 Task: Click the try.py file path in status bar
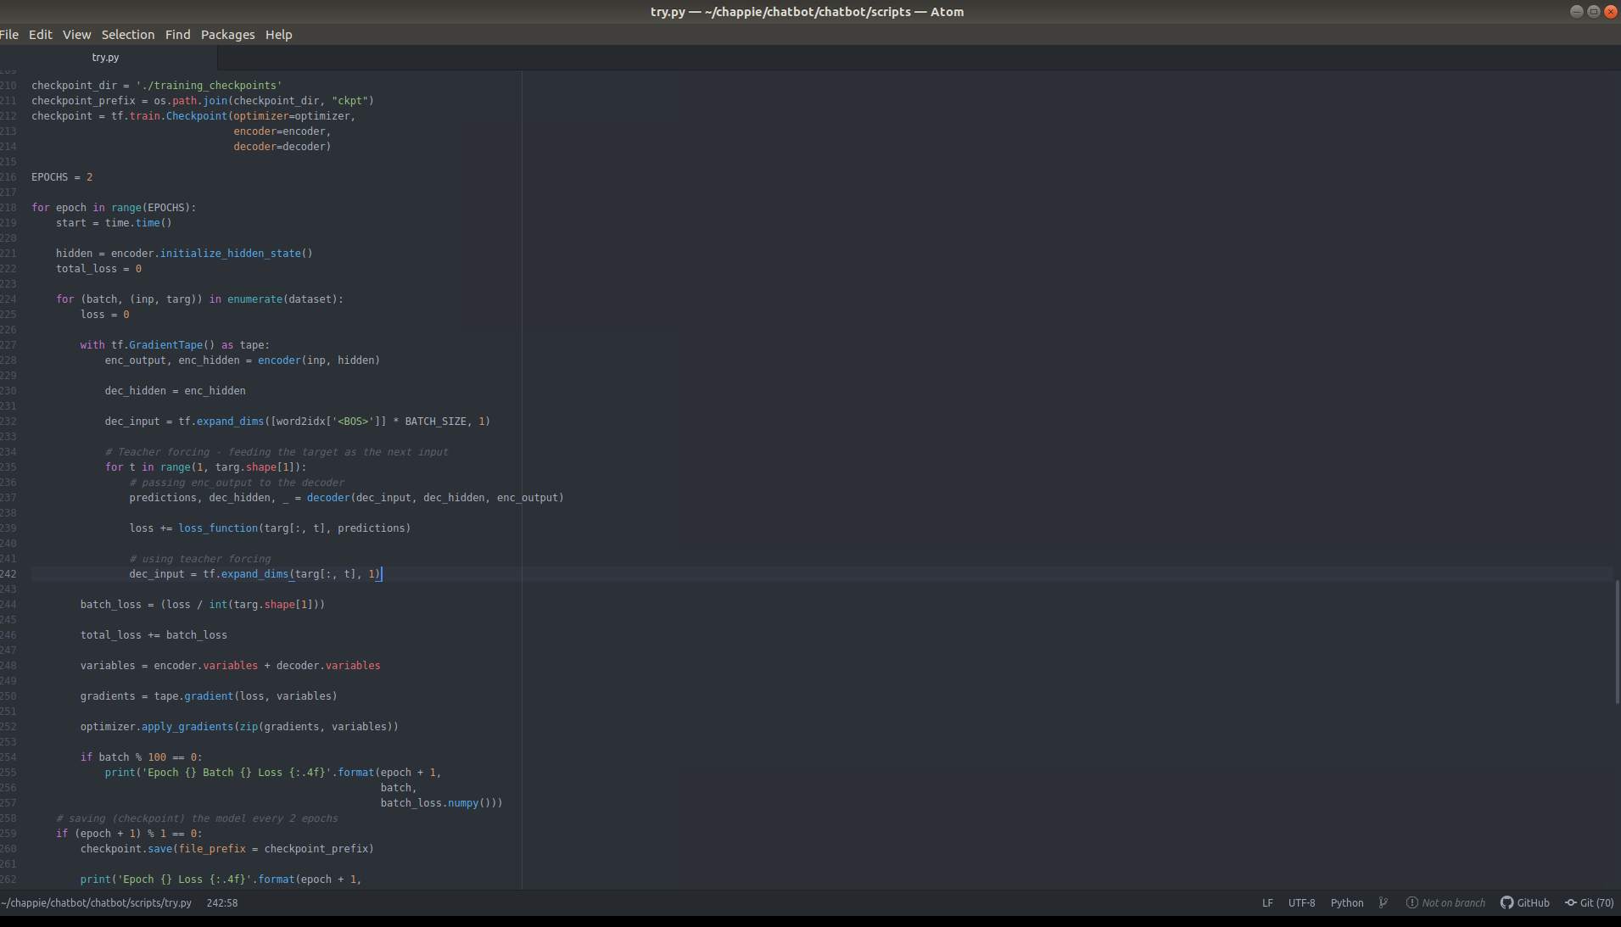tap(96, 902)
